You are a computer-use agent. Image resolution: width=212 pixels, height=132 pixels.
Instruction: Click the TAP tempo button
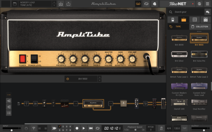184,128
